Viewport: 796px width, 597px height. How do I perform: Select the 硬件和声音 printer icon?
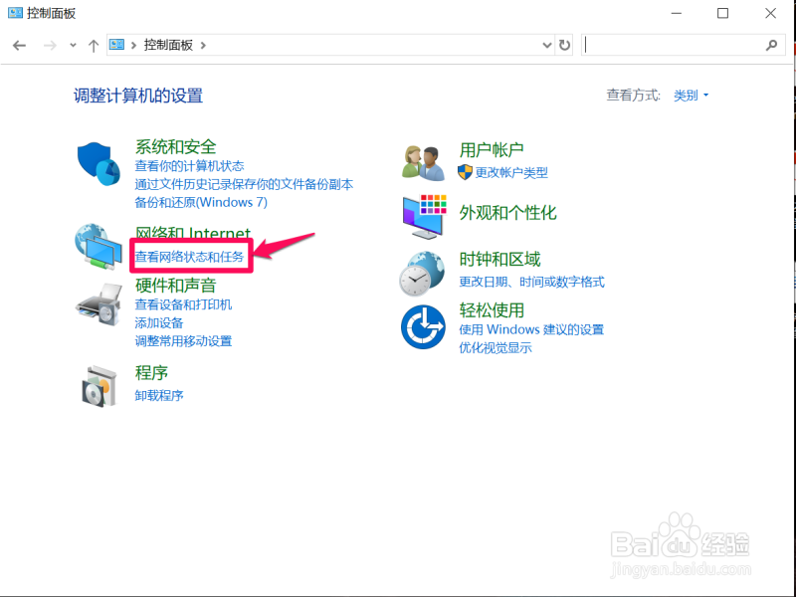(98, 305)
